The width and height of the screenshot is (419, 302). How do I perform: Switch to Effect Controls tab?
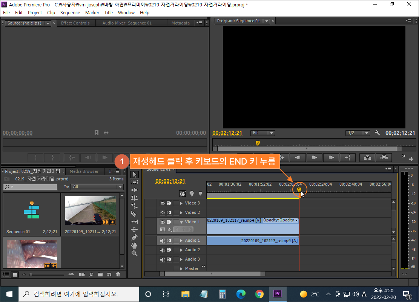[x=75, y=23]
